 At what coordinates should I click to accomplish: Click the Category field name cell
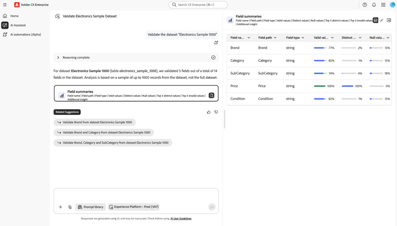(x=237, y=60)
